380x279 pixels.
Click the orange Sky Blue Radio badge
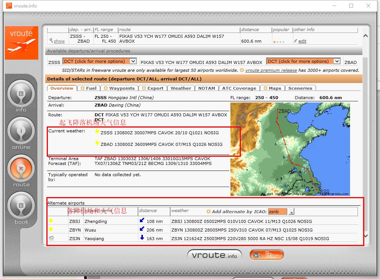266,255
